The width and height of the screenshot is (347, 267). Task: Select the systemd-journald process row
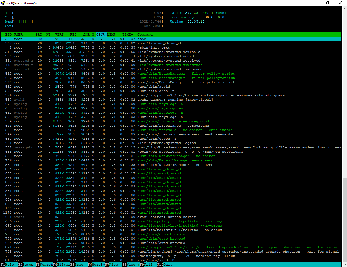coord(171,52)
